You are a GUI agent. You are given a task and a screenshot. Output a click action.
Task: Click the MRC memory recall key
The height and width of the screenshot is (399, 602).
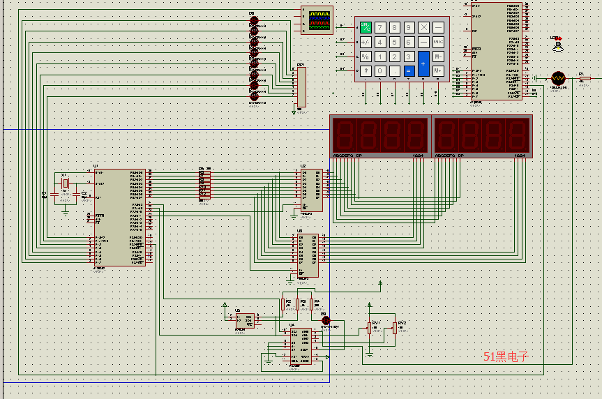click(x=438, y=43)
